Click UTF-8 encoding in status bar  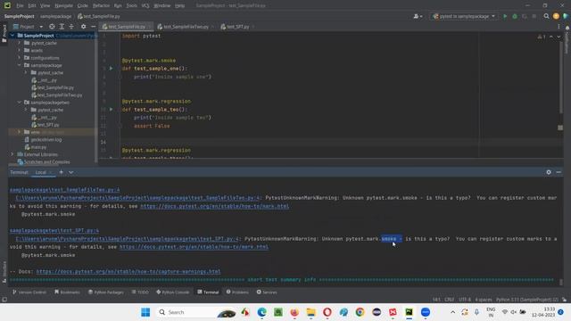[x=465, y=300]
